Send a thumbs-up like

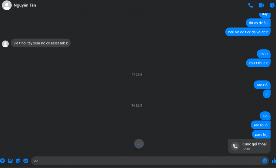coord(274,161)
